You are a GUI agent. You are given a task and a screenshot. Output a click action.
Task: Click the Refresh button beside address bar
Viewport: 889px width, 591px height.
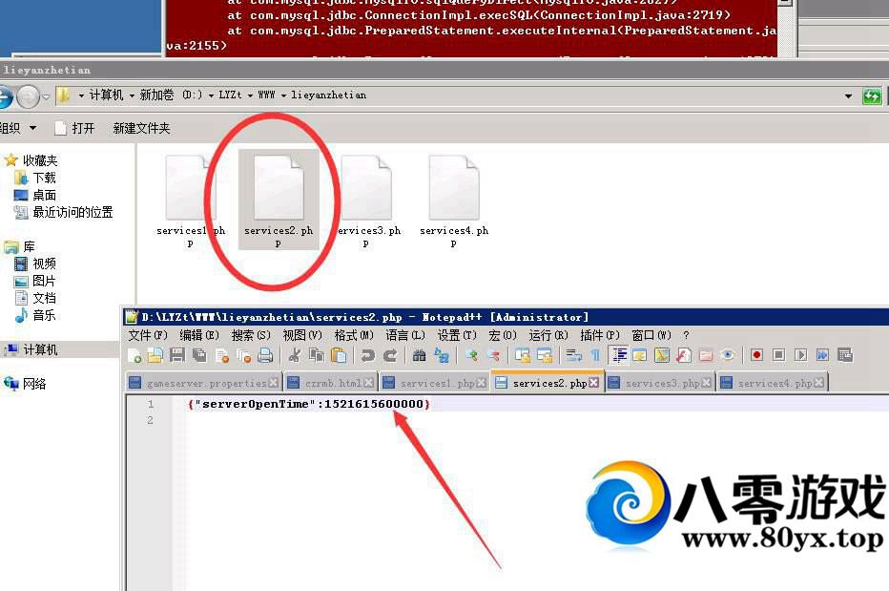[872, 95]
